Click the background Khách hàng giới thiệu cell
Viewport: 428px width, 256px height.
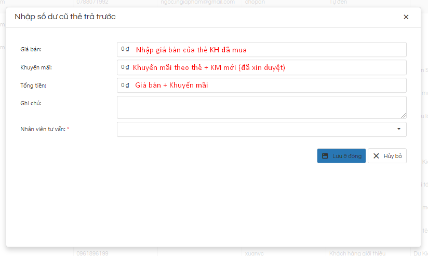click(356, 253)
